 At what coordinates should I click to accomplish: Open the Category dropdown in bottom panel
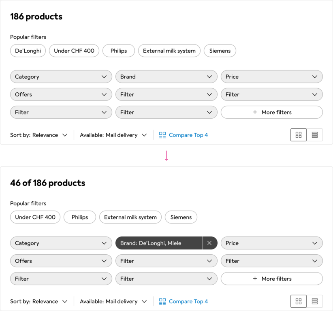coord(61,243)
